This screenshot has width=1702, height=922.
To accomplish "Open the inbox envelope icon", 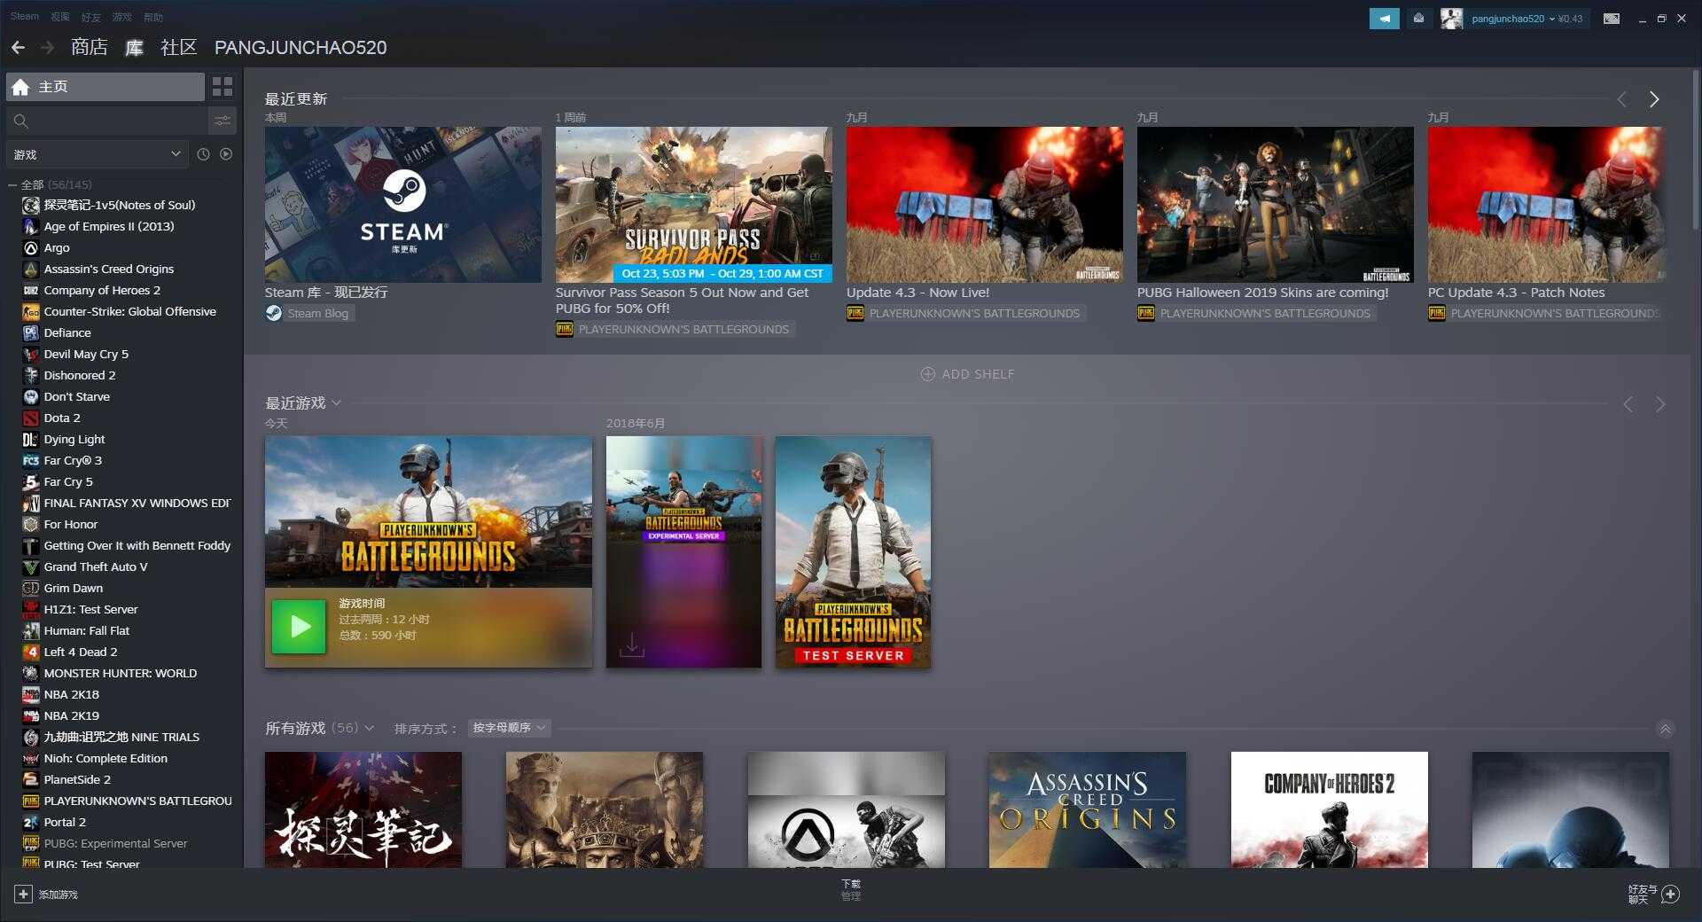I will pos(1418,19).
